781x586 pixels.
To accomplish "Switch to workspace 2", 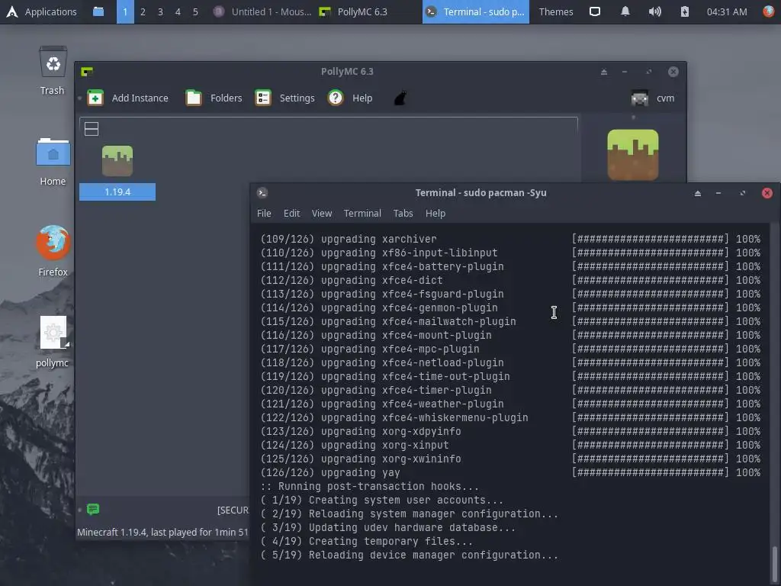I will click(143, 11).
